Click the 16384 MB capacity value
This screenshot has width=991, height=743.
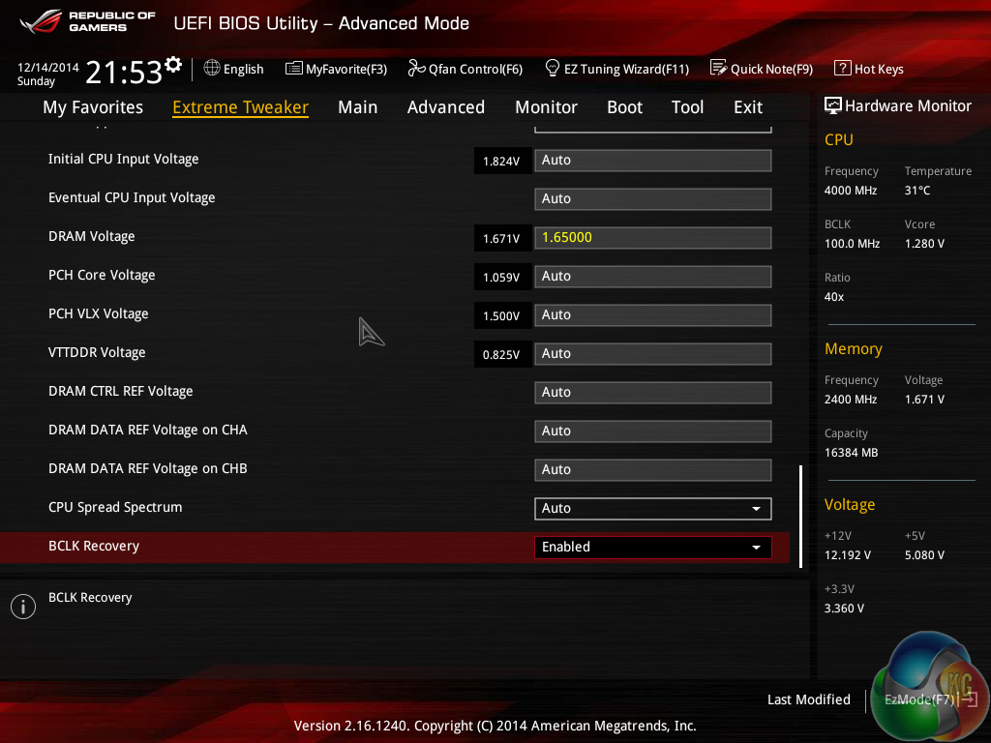(x=851, y=453)
